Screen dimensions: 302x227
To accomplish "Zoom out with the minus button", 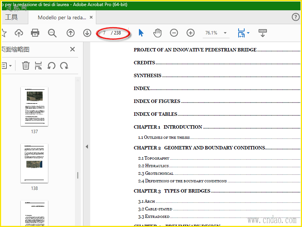I will click(174, 33).
